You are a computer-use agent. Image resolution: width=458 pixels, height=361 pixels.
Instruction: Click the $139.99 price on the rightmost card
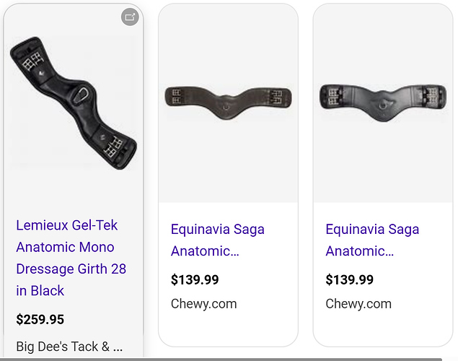[x=350, y=279]
